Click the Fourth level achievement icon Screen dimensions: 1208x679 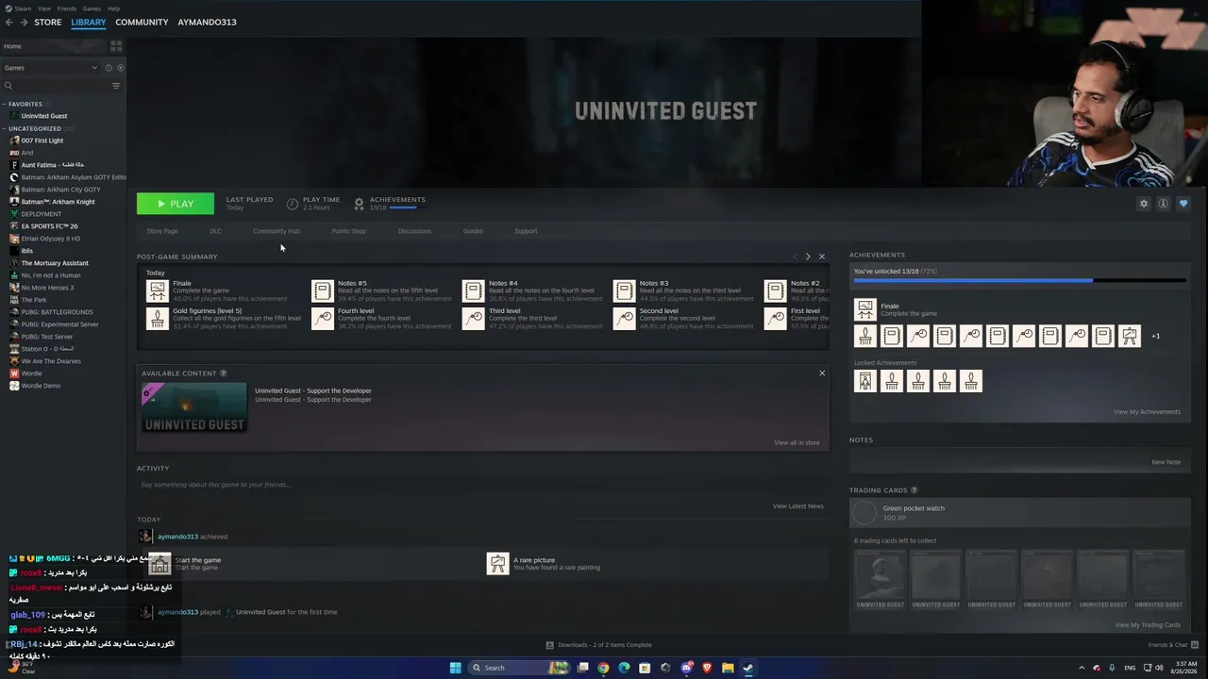click(x=323, y=319)
